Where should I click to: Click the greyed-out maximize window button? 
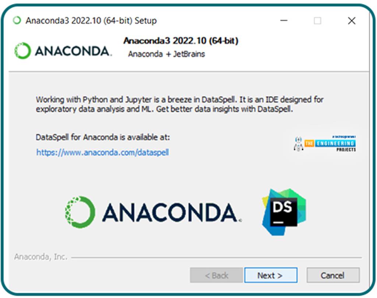[317, 21]
